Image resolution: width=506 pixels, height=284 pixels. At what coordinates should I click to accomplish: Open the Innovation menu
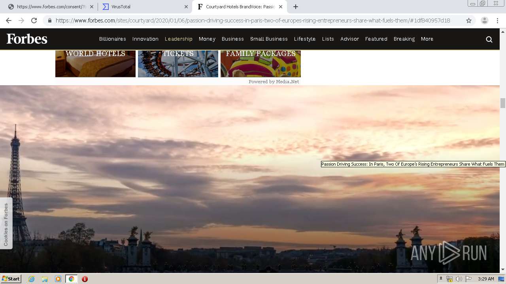(145, 39)
